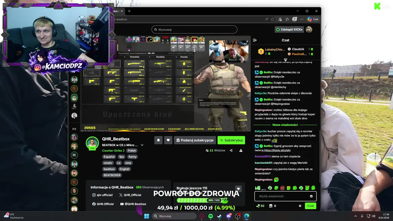Close the current browser tab

tap(122, 11)
